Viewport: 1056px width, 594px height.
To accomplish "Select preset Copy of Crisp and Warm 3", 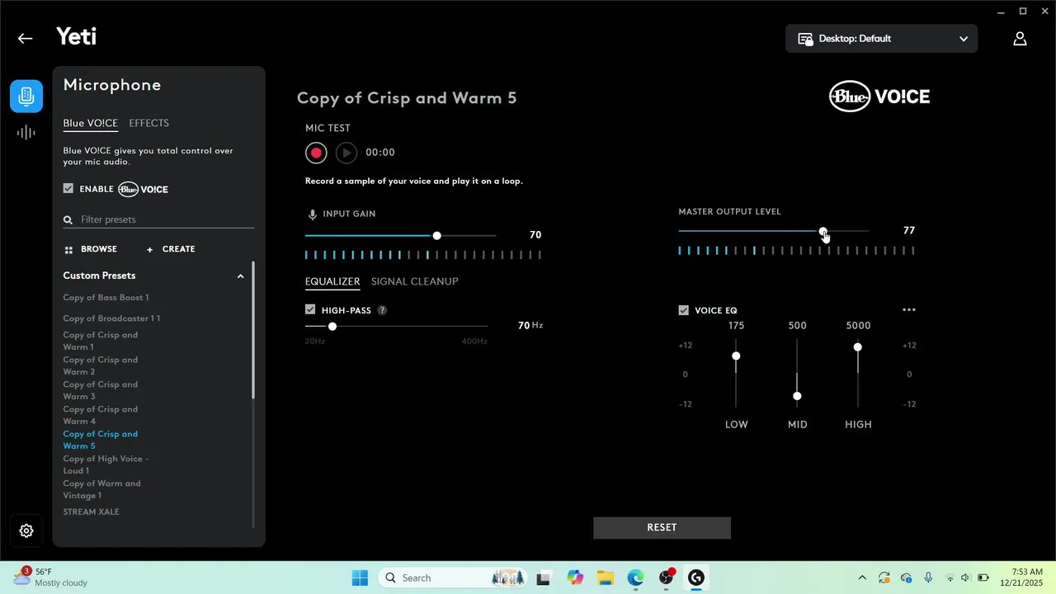I will [x=101, y=391].
